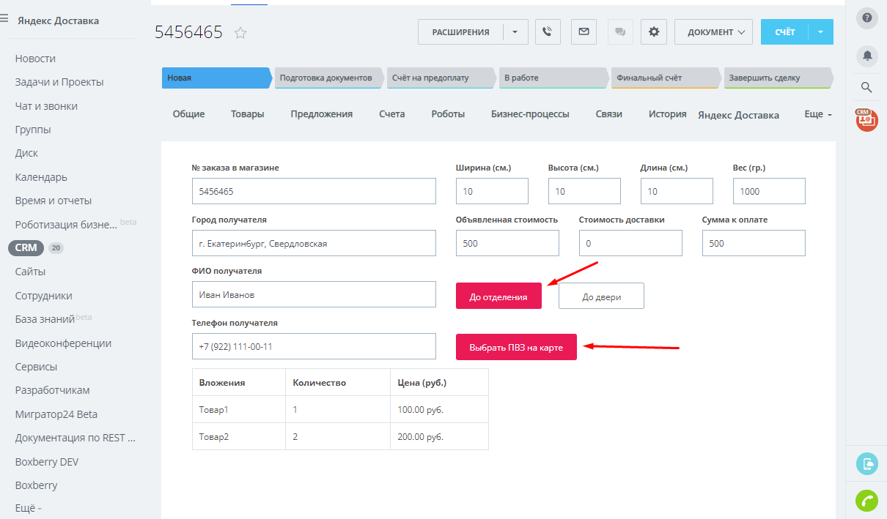
Task: Click the ФИО получателя field
Action: [314, 295]
